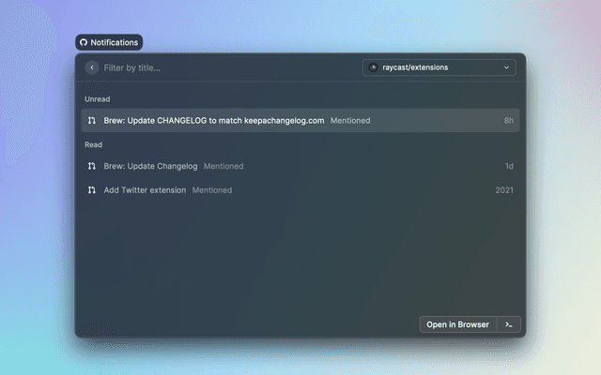Focus the Filter by title search field

225,67
